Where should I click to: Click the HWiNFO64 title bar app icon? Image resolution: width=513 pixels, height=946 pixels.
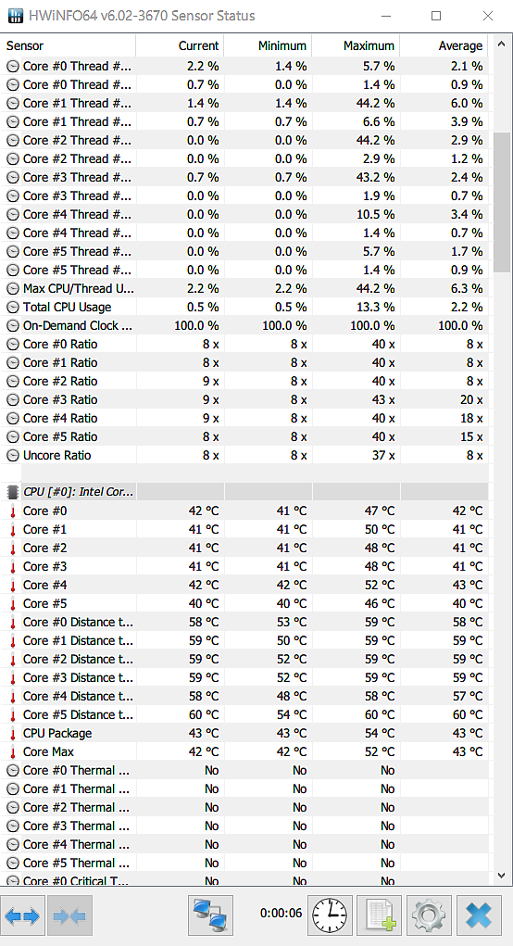(17, 16)
